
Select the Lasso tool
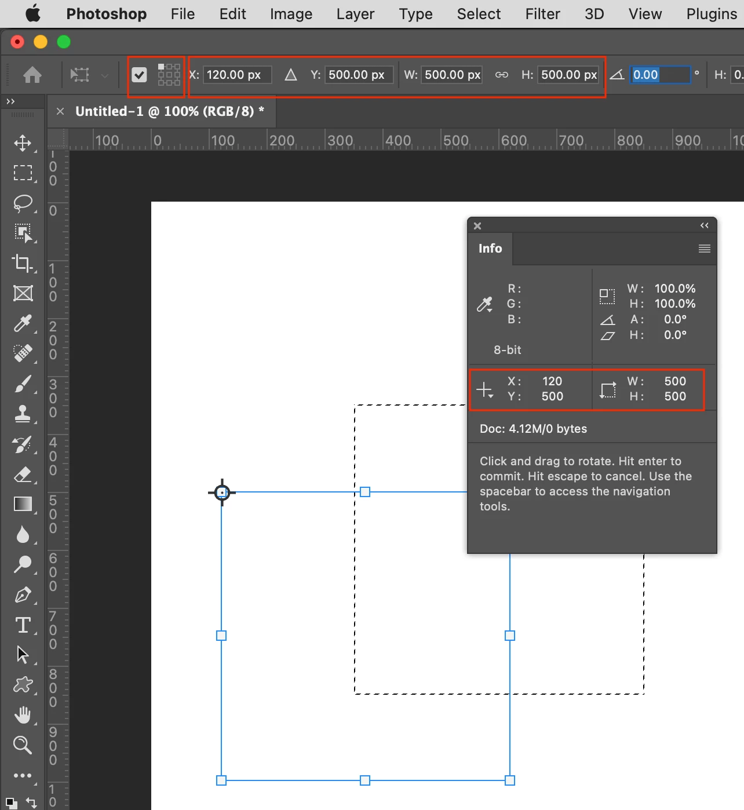pyautogui.click(x=23, y=203)
